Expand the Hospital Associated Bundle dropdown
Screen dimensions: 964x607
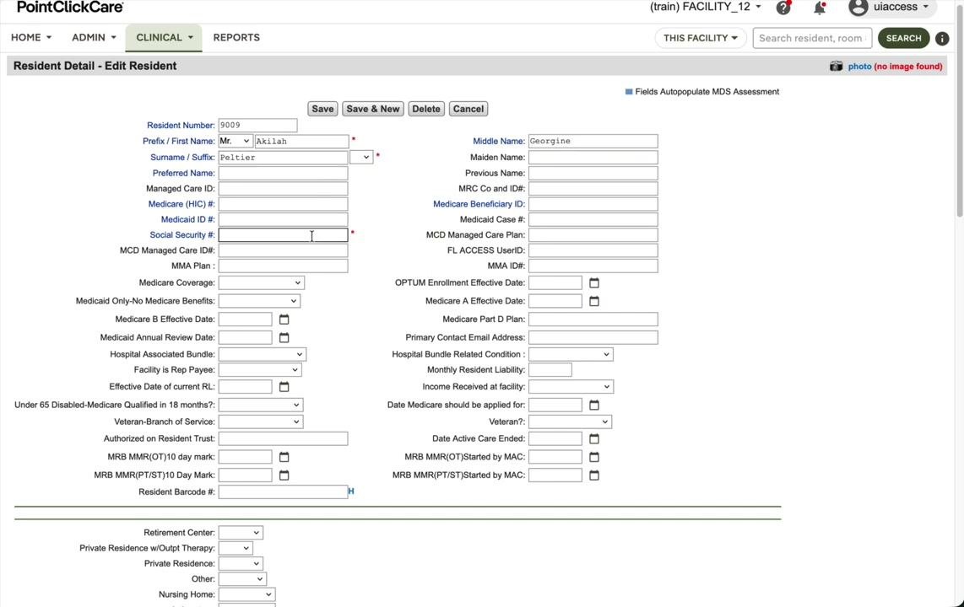pyautogui.click(x=262, y=354)
